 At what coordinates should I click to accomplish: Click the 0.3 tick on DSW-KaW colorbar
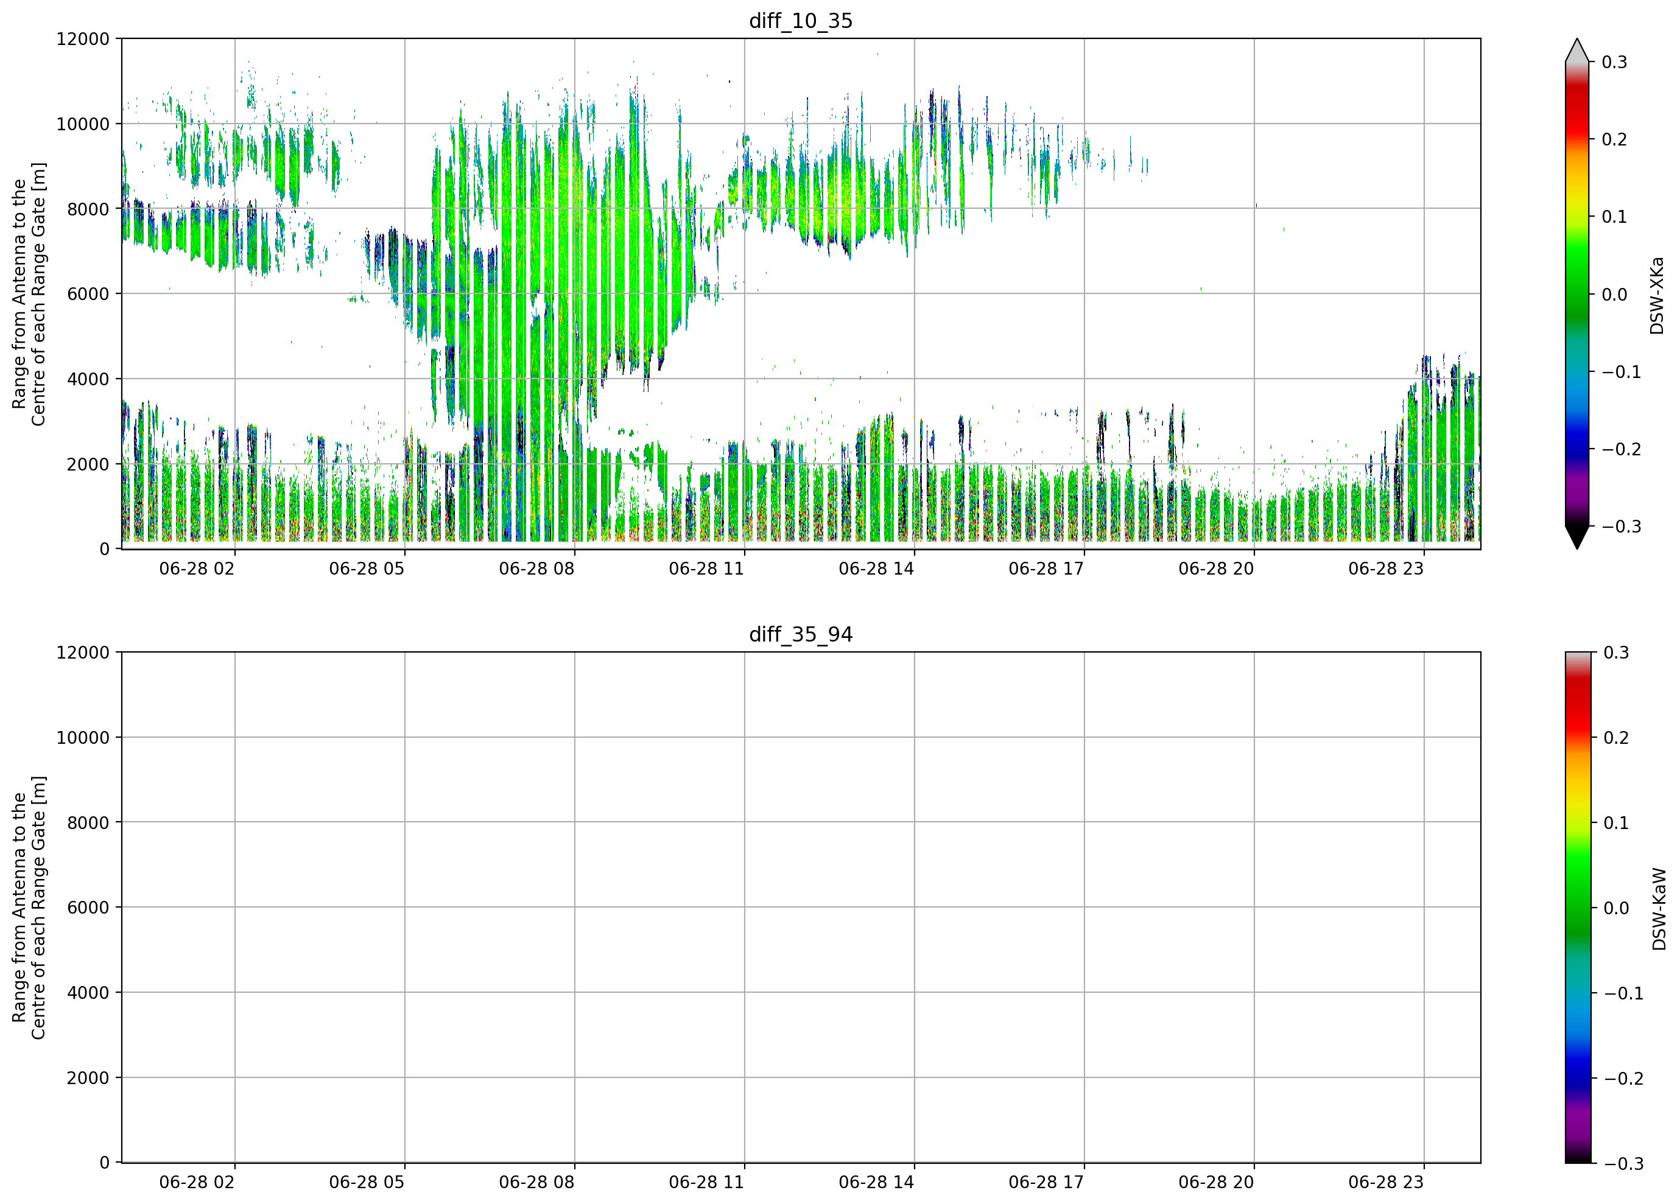tap(1616, 653)
